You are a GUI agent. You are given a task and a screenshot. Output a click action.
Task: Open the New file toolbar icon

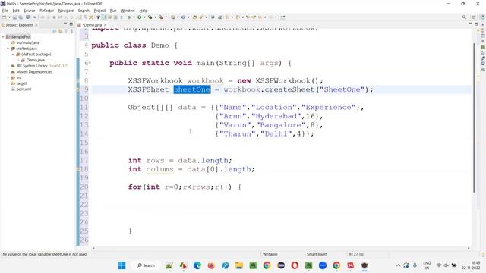click(x=5, y=17)
